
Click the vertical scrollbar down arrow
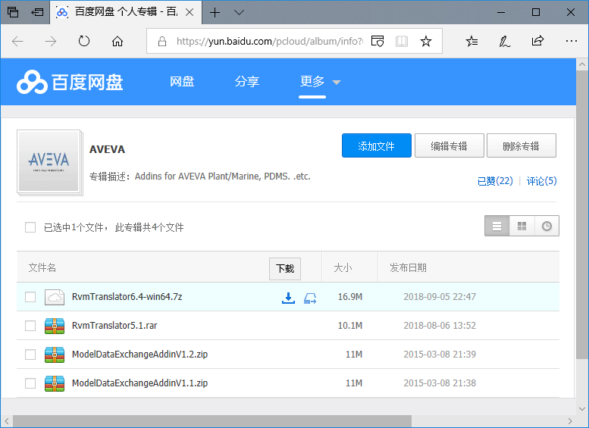582,408
